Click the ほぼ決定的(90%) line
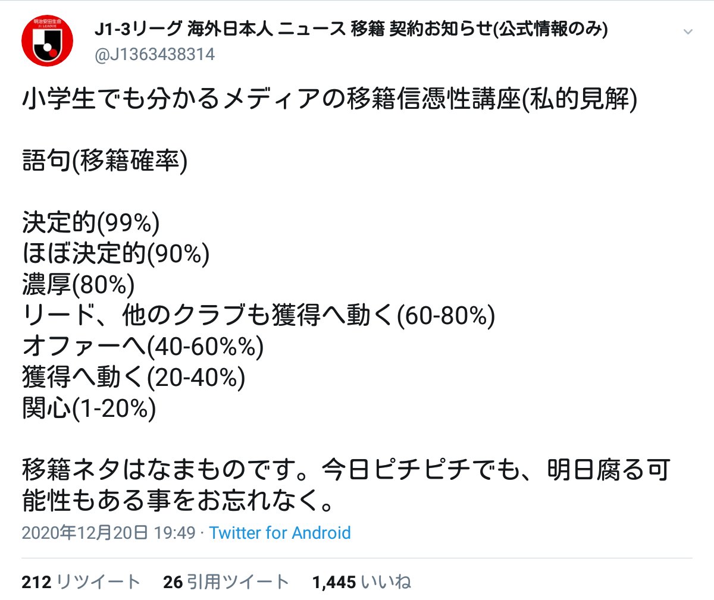Image resolution: width=714 pixels, height=600 pixels. click(116, 254)
